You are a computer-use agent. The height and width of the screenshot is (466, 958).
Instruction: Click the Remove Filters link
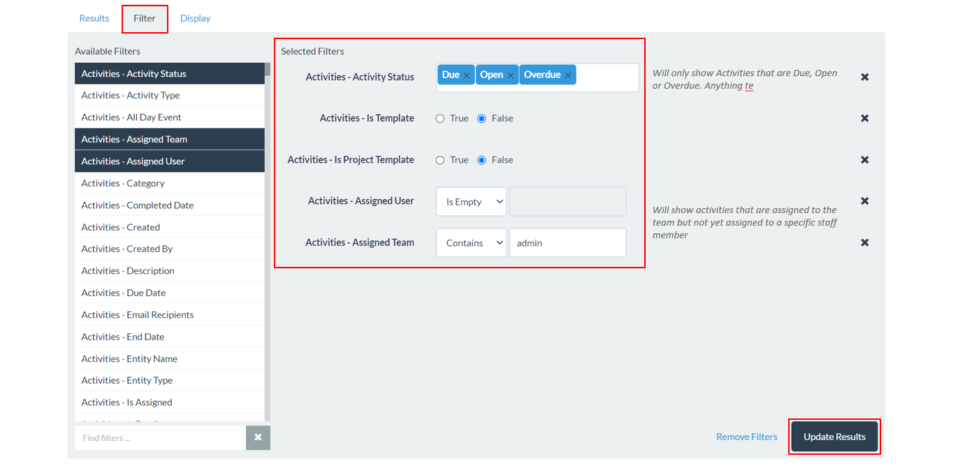click(x=746, y=437)
